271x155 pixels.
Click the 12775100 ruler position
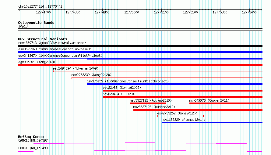point(161,12)
